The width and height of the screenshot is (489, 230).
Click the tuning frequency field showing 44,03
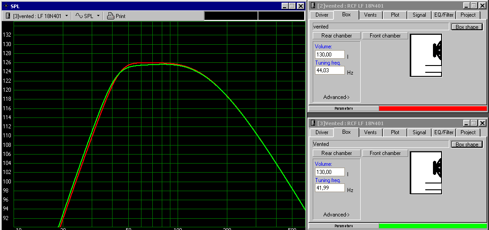[329, 71]
